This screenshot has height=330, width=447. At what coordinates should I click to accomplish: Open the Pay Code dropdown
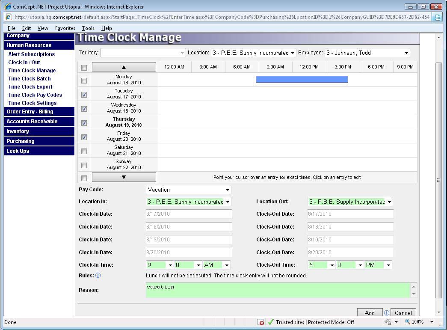pos(189,190)
